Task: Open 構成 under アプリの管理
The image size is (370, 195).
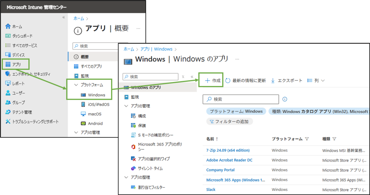Action: tap(138, 116)
